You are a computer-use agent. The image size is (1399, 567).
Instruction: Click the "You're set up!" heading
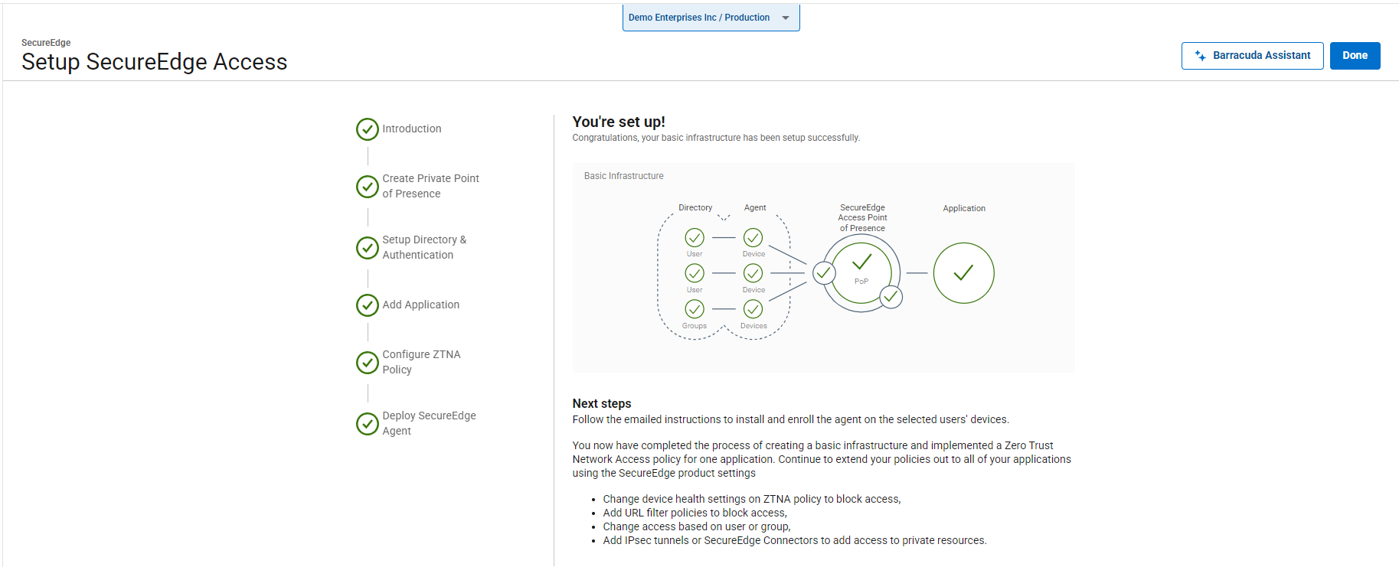[619, 122]
